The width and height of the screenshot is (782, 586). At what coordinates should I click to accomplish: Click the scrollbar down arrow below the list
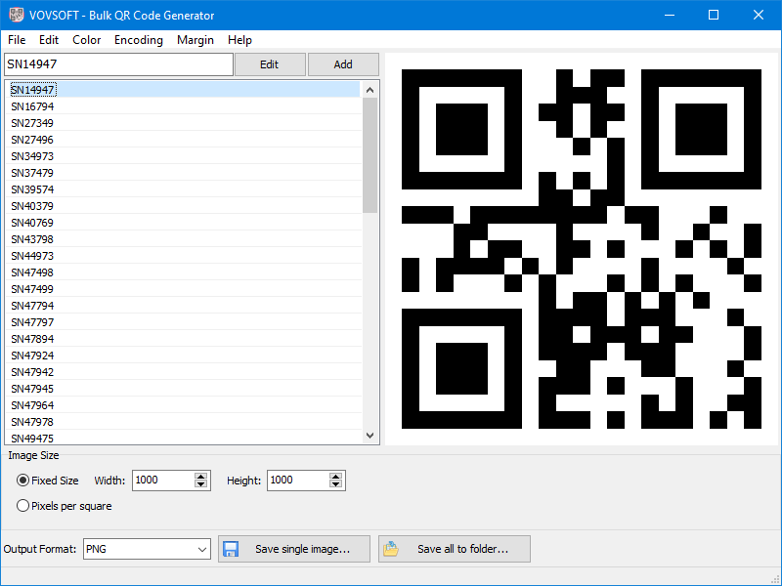(x=369, y=435)
